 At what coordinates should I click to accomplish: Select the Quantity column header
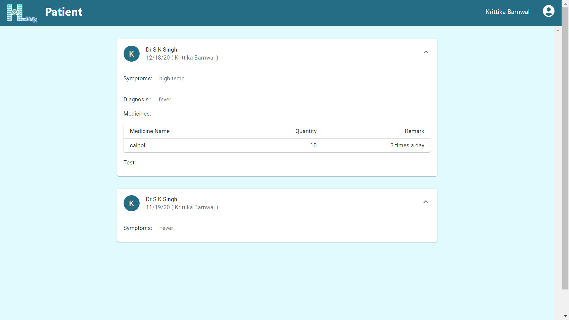pos(306,131)
